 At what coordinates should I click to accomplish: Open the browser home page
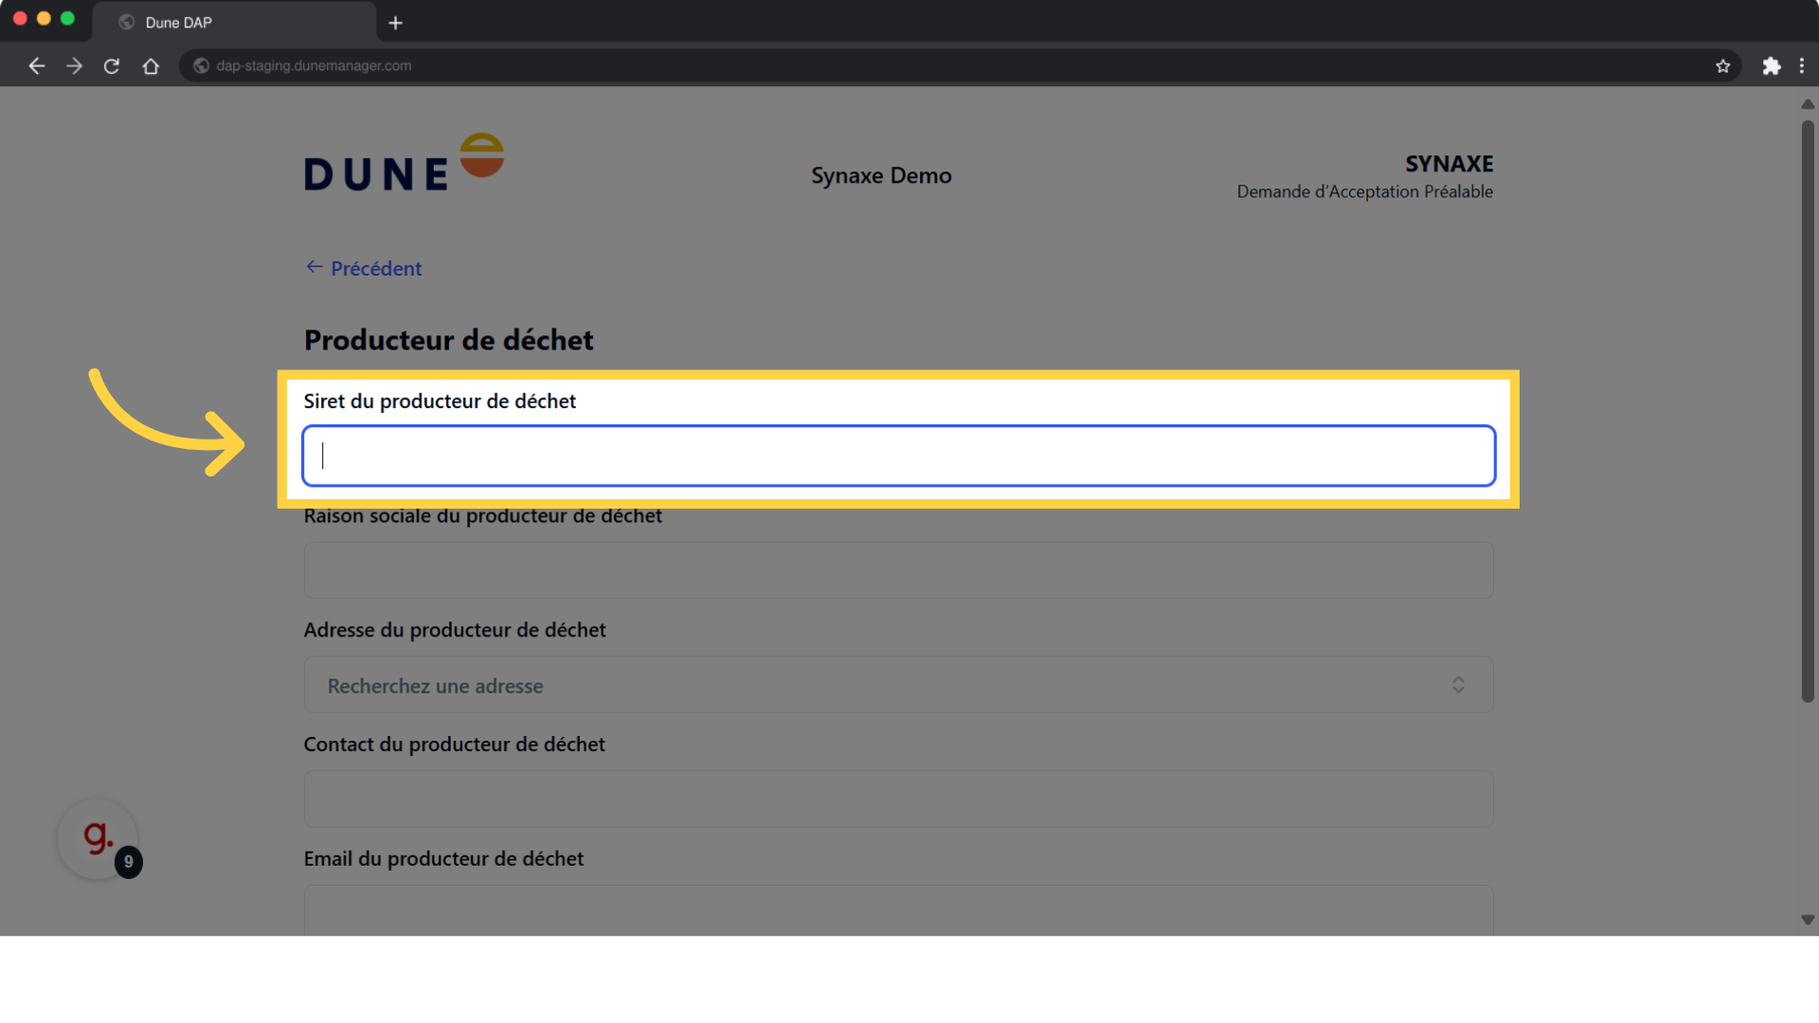pyautogui.click(x=151, y=65)
